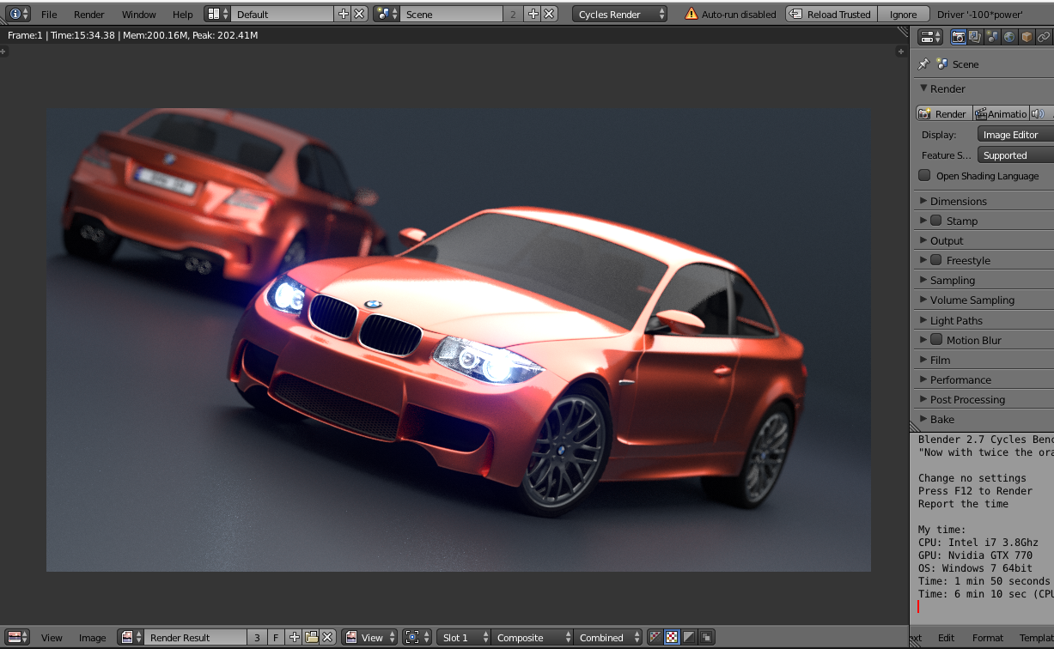1054x649 pixels.
Task: Open the Object properties cube tab
Action: 1027,37
